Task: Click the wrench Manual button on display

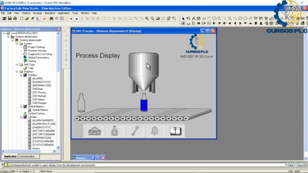Action: tap(135, 131)
